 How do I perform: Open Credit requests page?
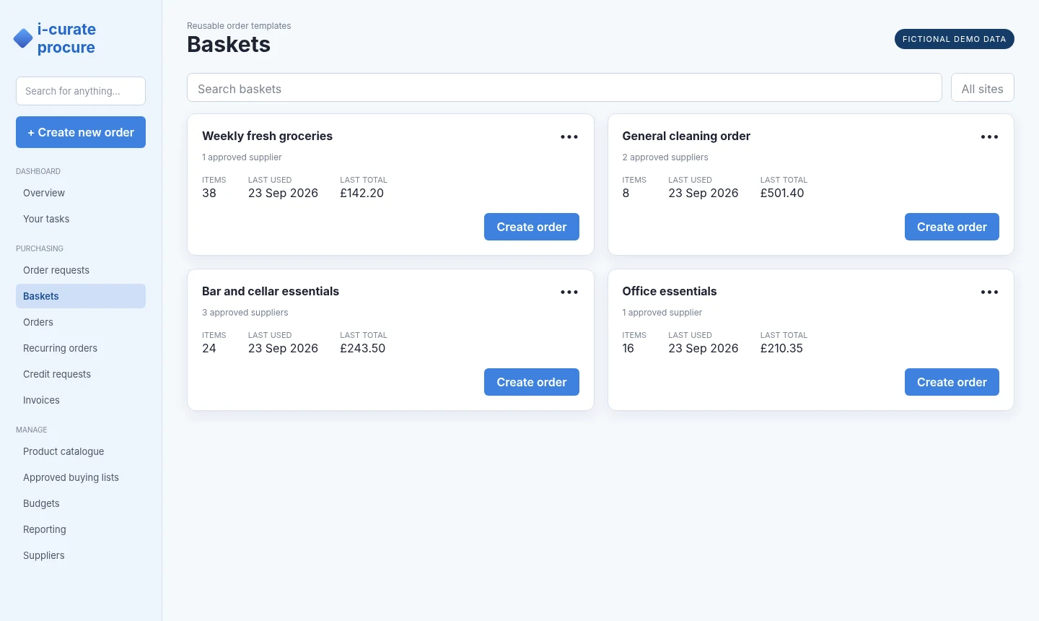click(x=81, y=374)
